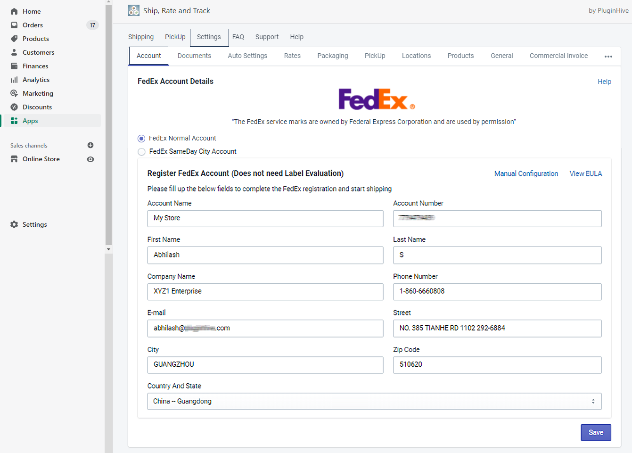Select FedEx Normal Account radio button
This screenshot has height=453, width=632.
[141, 139]
